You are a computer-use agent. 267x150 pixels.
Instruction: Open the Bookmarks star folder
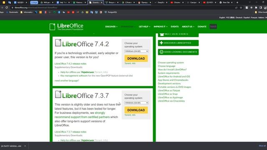point(12,12)
